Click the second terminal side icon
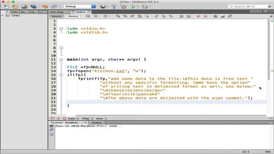Screen dimensions: 274x154 click(51, 130)
